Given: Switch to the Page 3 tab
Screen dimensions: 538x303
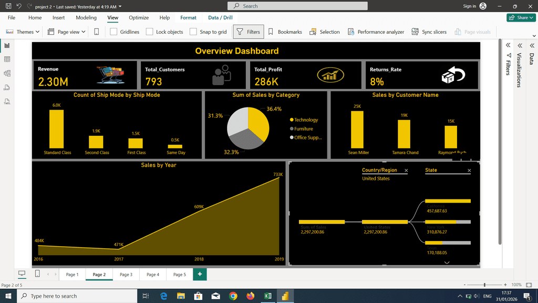Looking at the screenshot, I should (126, 275).
